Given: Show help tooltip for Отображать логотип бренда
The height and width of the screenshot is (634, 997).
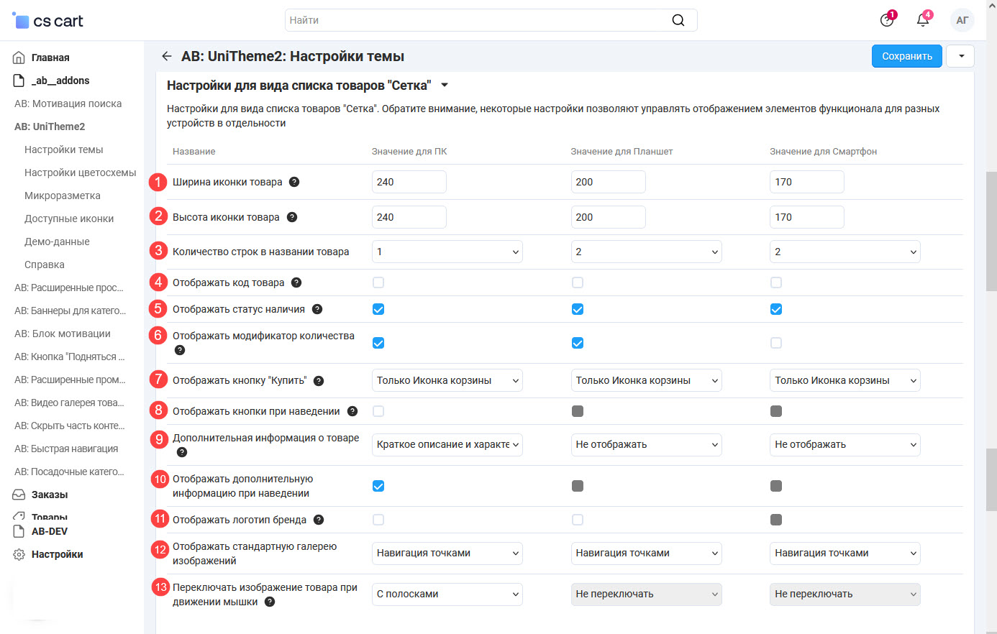Looking at the screenshot, I should [319, 520].
